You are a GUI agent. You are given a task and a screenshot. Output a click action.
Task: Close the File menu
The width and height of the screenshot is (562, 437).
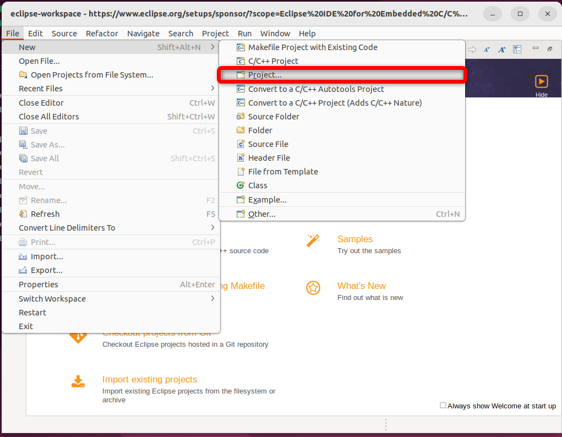pos(13,34)
